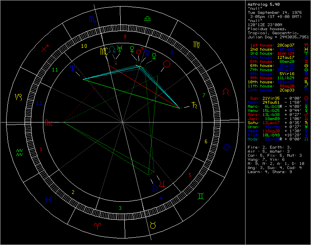
Task: Click the Cancer zodiac glyph on the wheel
Action: pyautogui.click(x=227, y=147)
